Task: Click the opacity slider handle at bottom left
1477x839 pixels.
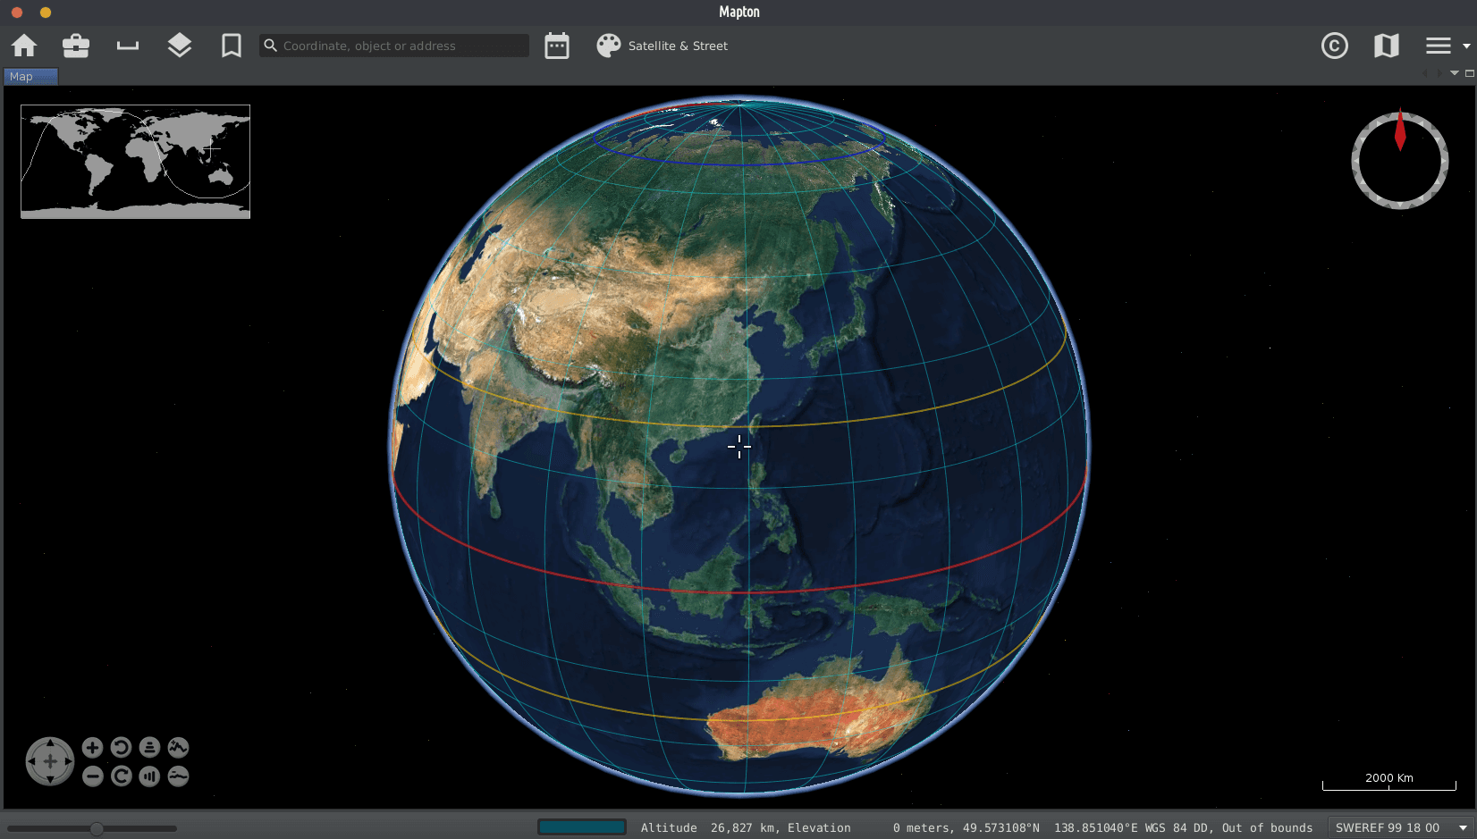Action: point(97,828)
